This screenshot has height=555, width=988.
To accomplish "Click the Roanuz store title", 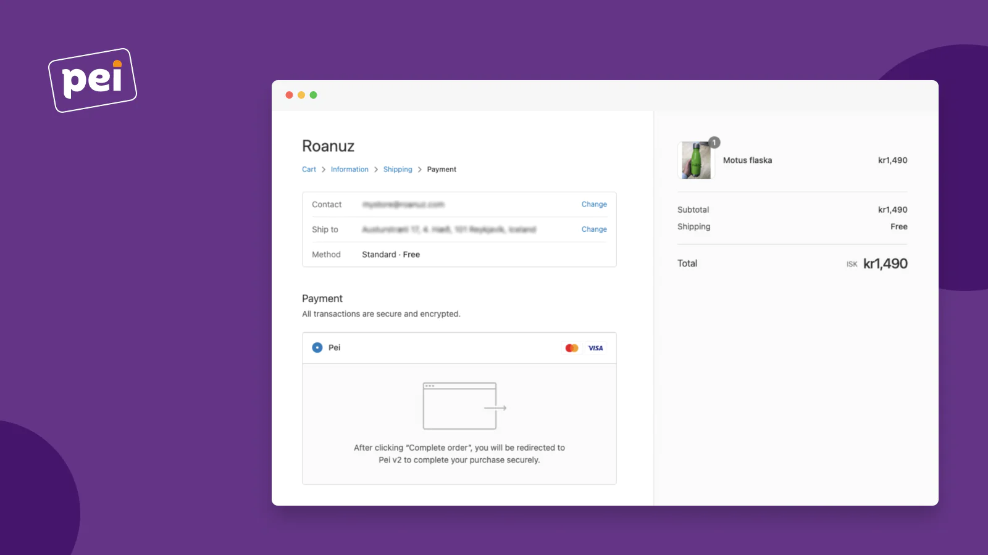I will (328, 146).
